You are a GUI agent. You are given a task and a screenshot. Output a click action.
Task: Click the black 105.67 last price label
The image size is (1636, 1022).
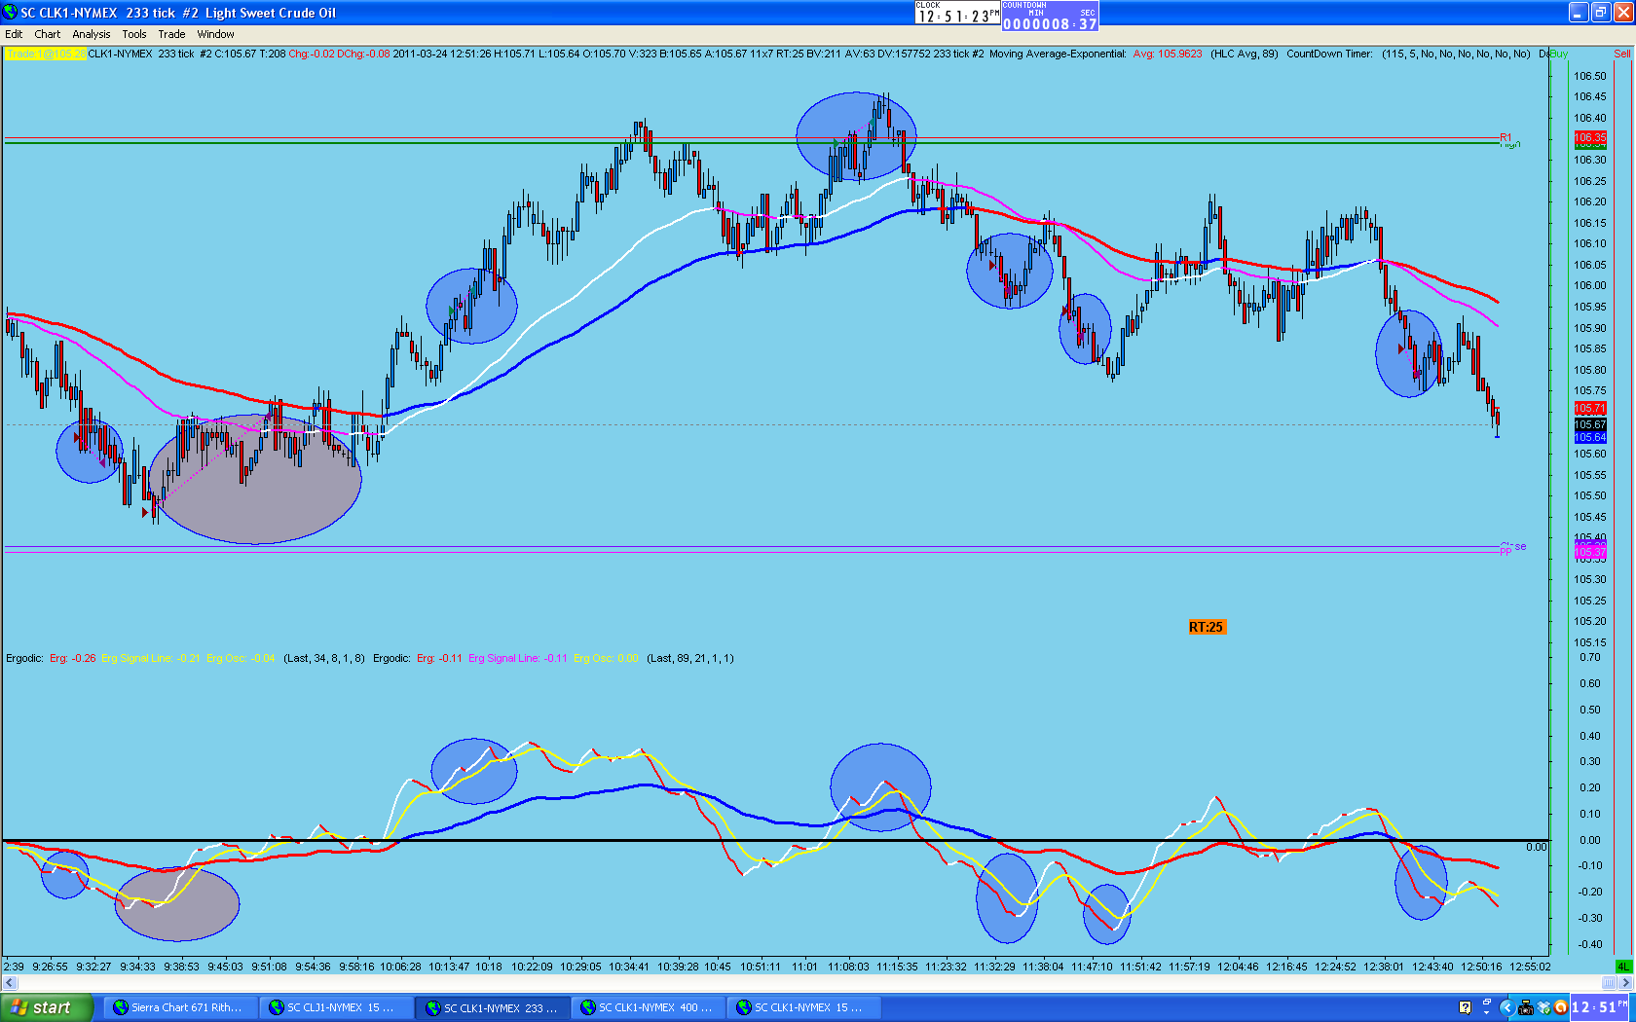[1590, 425]
